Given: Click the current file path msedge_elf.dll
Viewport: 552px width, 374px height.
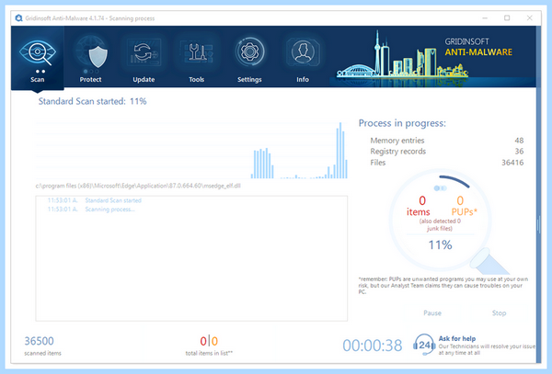Looking at the screenshot, I should coord(138,186).
